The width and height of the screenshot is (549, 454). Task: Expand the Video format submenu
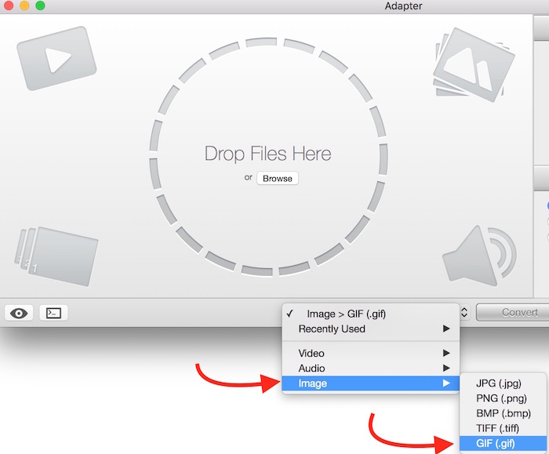[370, 353]
